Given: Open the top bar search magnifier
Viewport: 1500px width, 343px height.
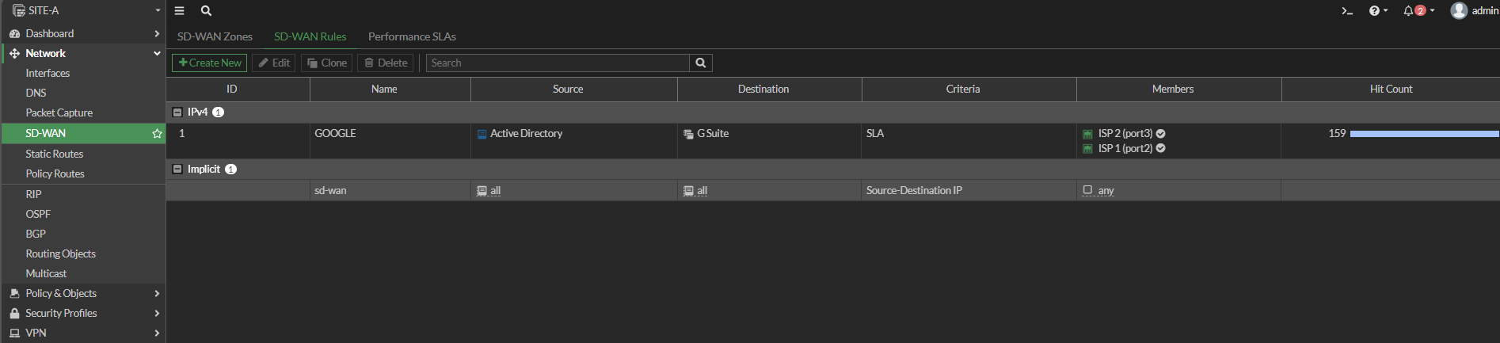Looking at the screenshot, I should click(x=206, y=11).
